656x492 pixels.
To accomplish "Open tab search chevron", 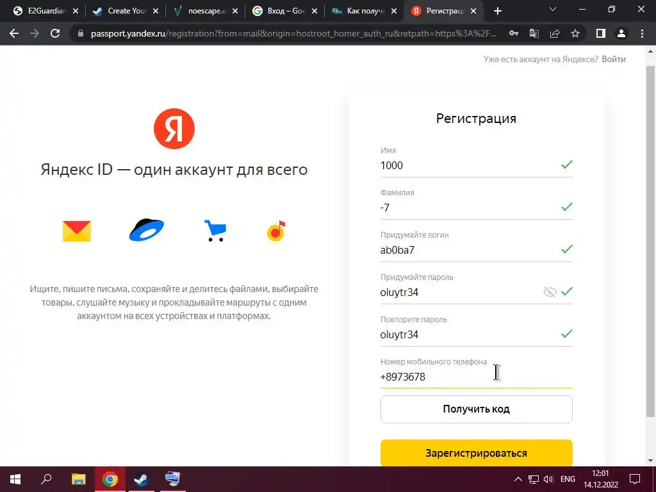I will (x=553, y=9).
